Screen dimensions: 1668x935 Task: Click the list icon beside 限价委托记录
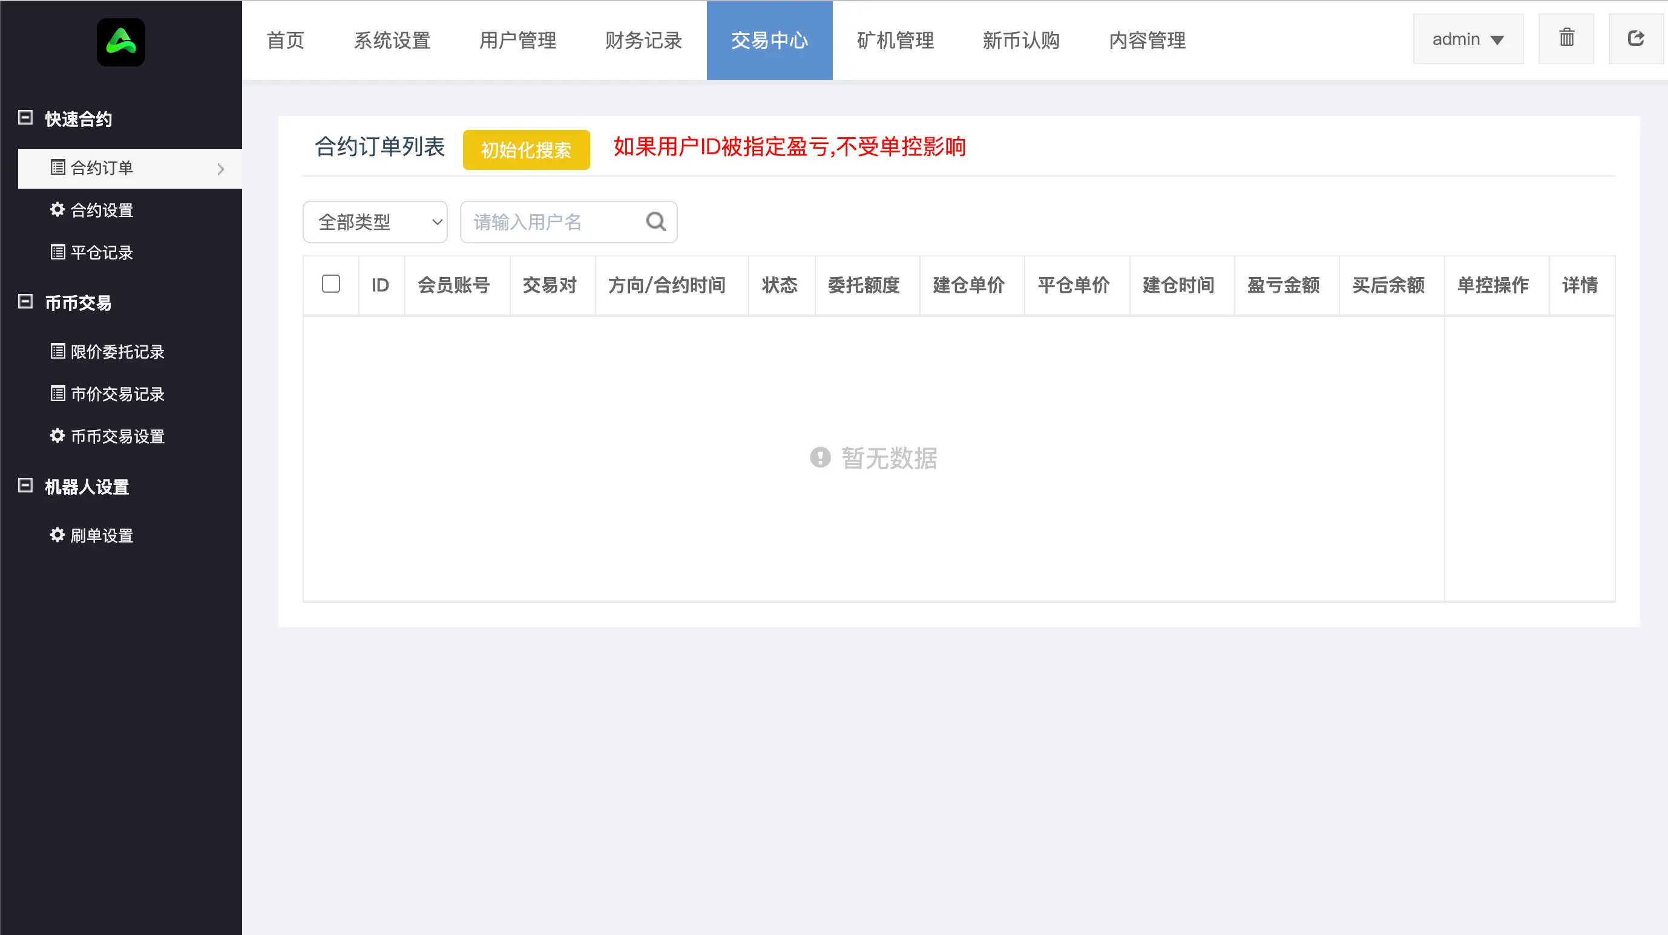57,351
